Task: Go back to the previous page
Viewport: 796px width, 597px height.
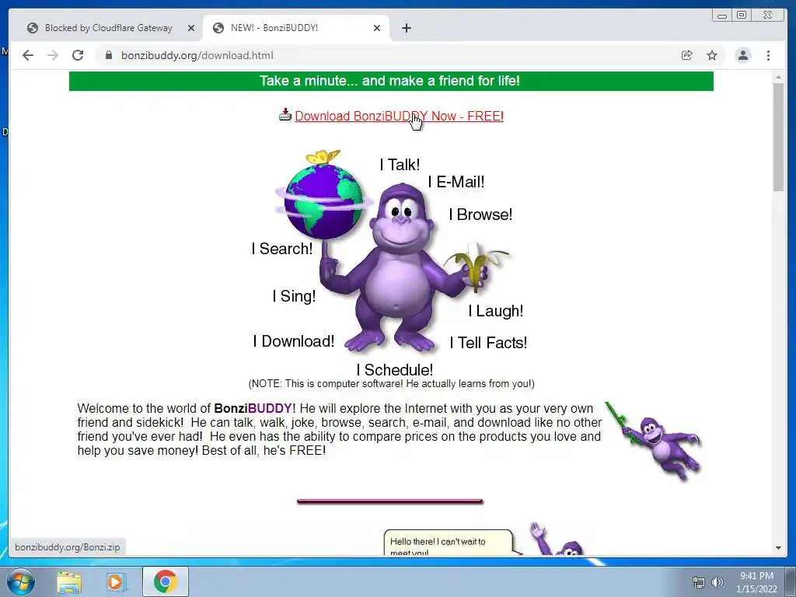Action: (x=28, y=55)
